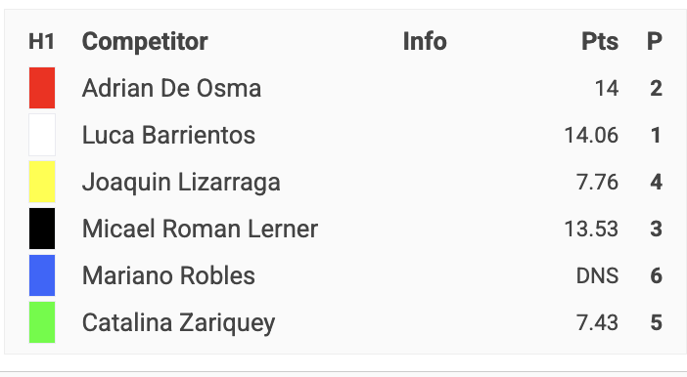Click Micael Roman Lerner's 13.53 score

click(591, 230)
